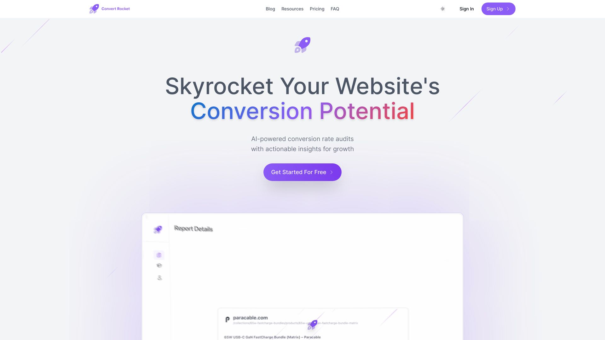Select the FAQ navigation tab
Screen dimensions: 605x340
[335, 9]
